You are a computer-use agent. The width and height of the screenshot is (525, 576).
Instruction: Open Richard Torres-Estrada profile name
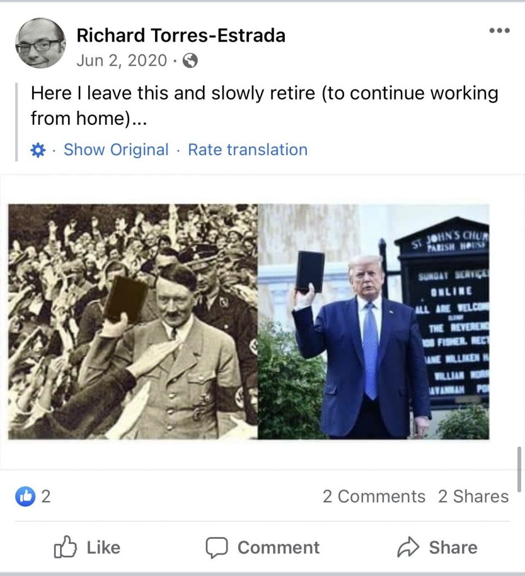180,35
